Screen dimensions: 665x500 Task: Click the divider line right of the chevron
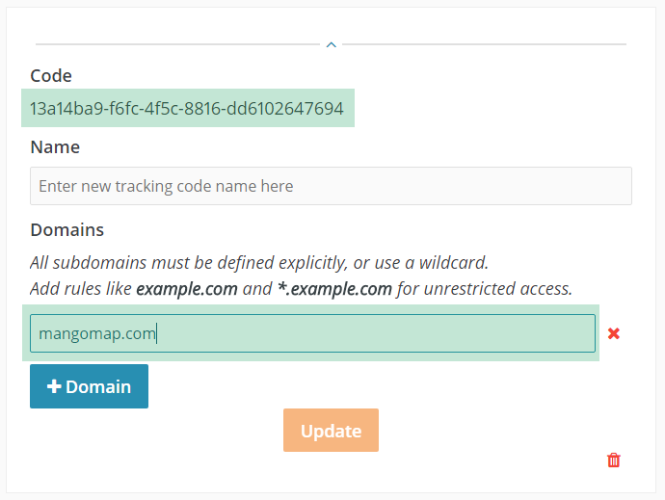(x=485, y=44)
